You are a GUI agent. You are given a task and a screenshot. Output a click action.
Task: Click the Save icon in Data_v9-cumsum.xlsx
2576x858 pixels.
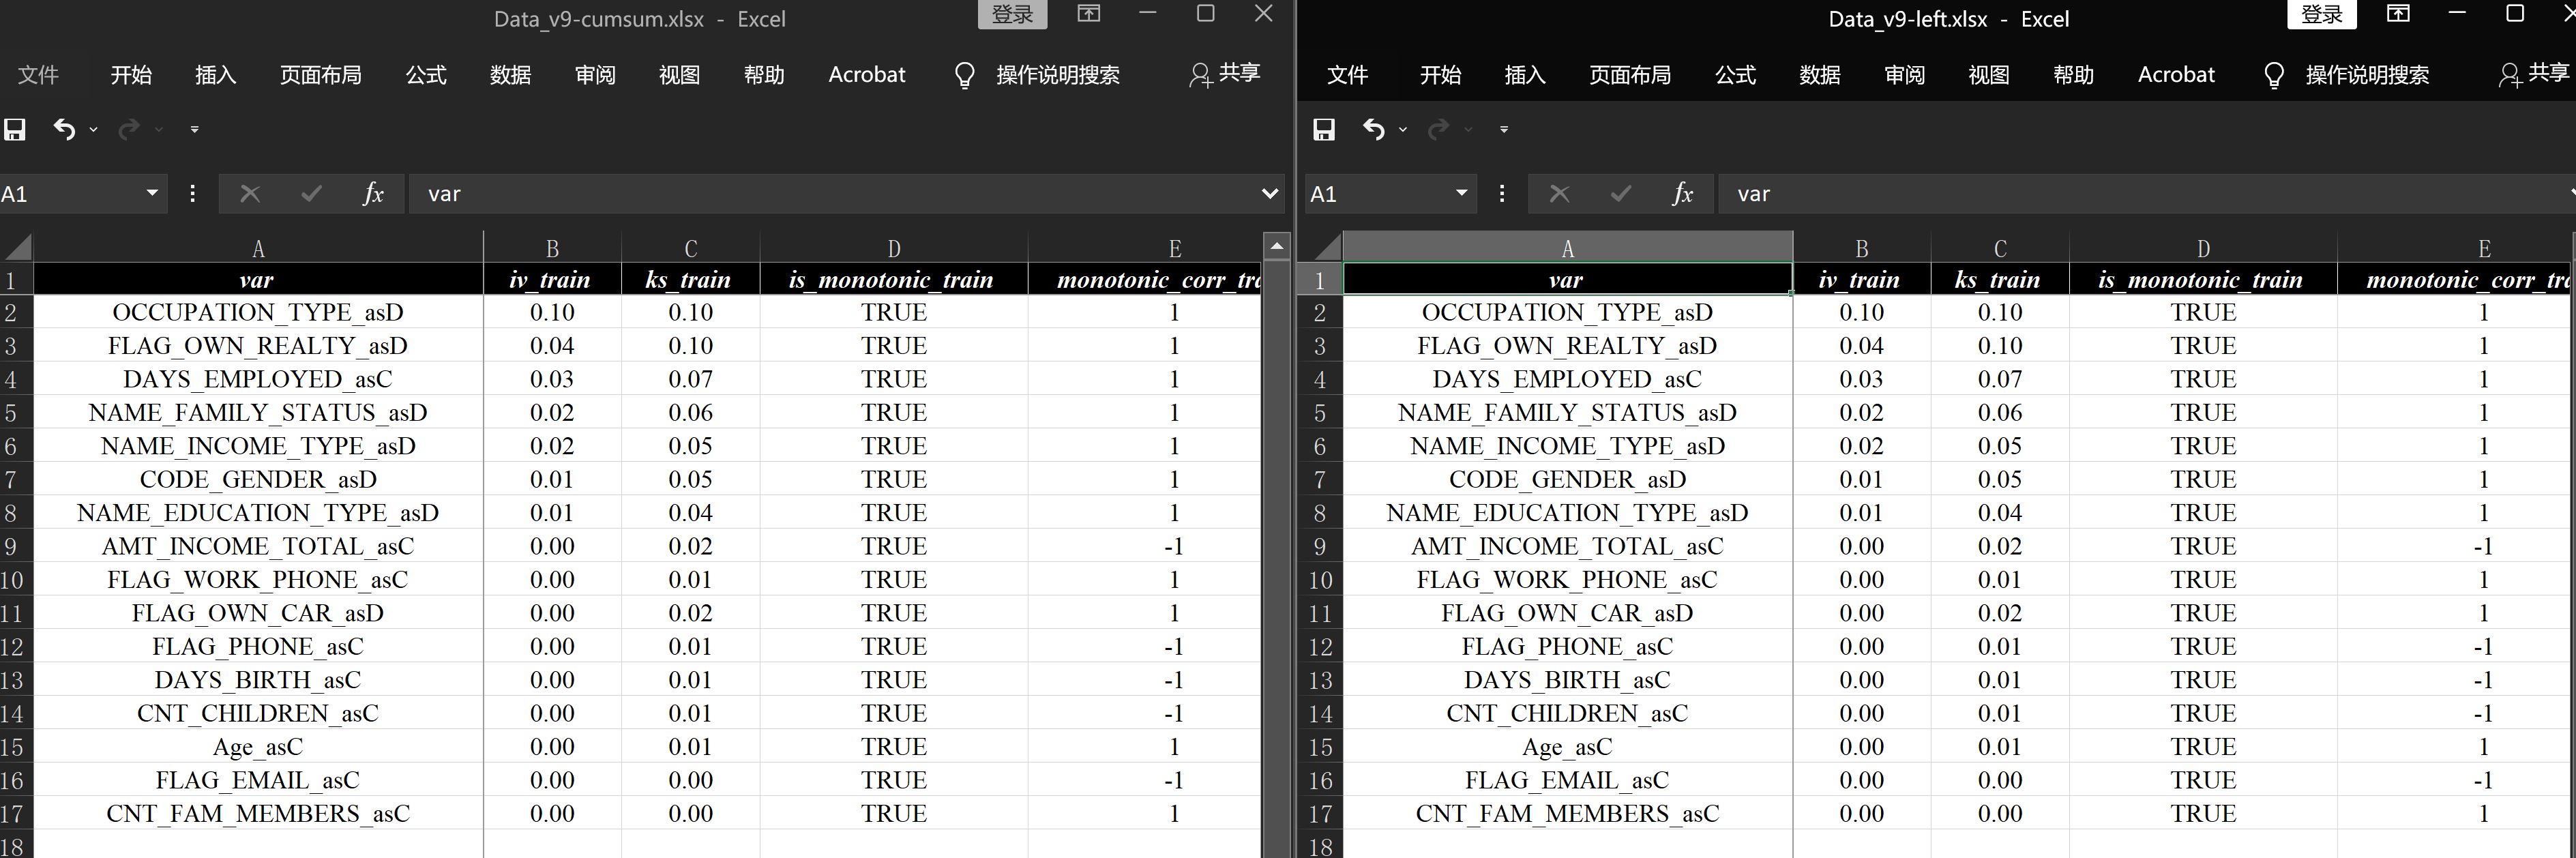(x=14, y=129)
